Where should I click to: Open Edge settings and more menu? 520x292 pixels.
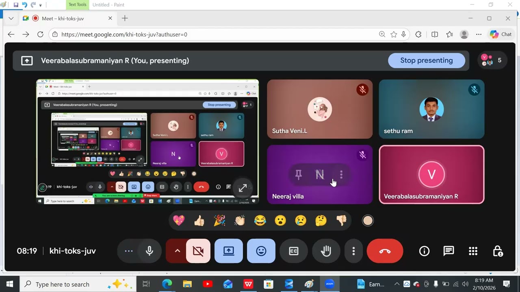point(479,34)
